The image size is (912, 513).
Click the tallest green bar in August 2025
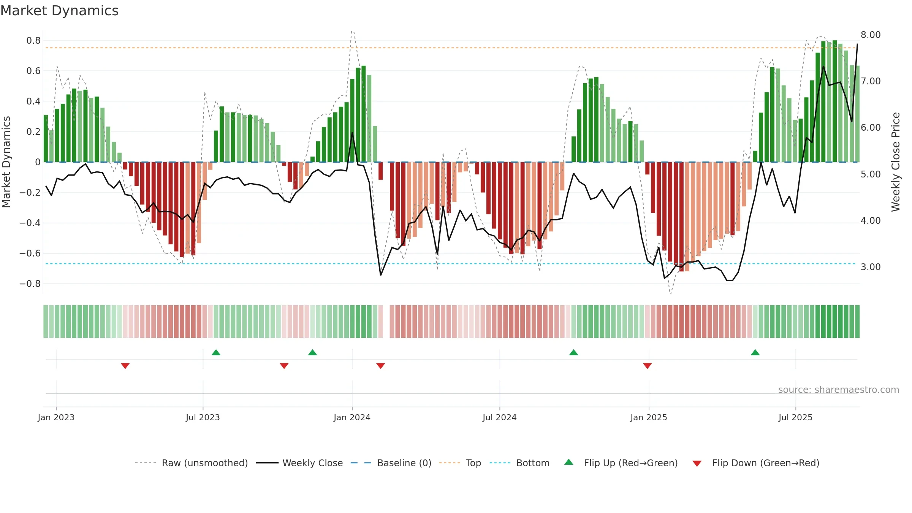834,101
